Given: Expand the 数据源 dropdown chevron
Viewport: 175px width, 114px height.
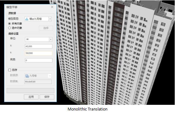Looking at the screenshot, I should (50, 76).
